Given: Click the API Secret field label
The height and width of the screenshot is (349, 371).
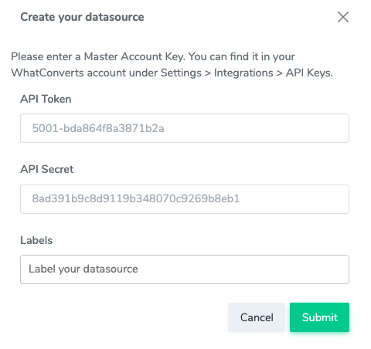Looking at the screenshot, I should (47, 169).
